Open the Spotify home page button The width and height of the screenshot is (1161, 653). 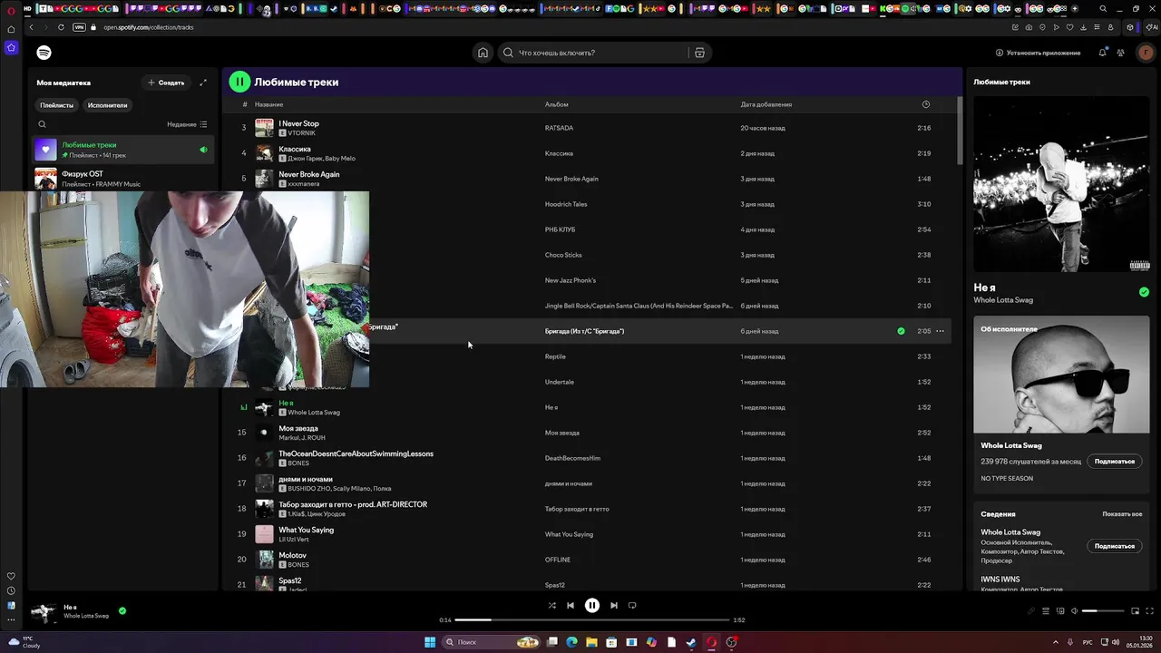[483, 53]
